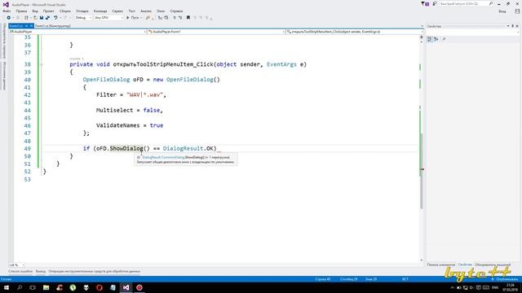Toggle auto-hide pin on Свойства panel

coord(513,26)
